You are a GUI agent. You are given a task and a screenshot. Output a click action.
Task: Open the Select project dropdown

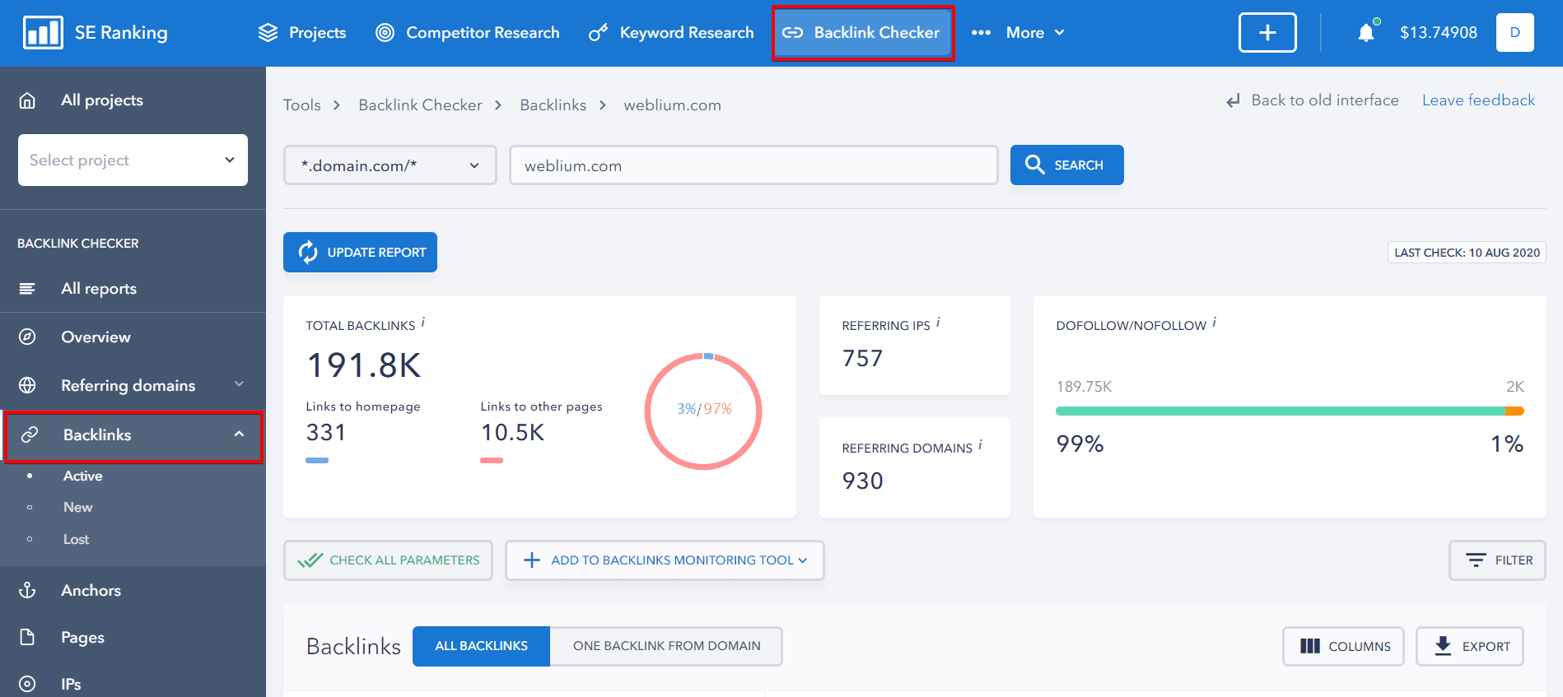tap(133, 160)
